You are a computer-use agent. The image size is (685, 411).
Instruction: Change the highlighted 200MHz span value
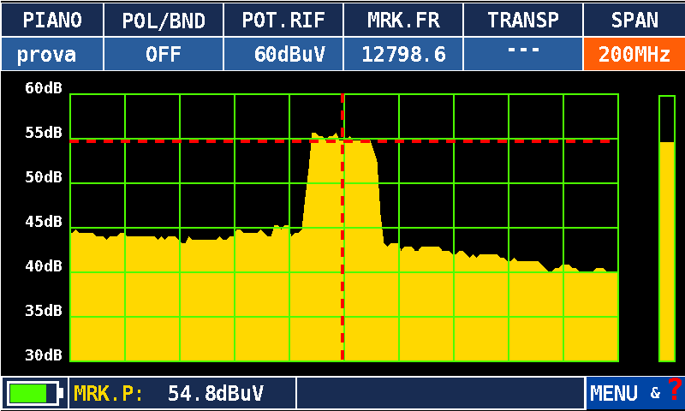634,54
